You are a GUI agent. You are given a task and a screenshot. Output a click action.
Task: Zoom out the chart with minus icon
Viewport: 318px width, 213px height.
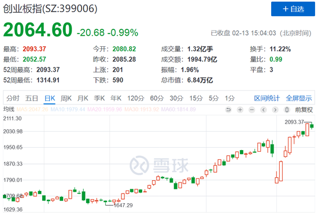click(252, 110)
